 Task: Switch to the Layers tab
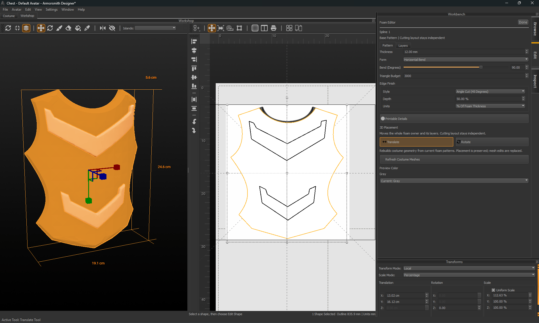point(403,46)
